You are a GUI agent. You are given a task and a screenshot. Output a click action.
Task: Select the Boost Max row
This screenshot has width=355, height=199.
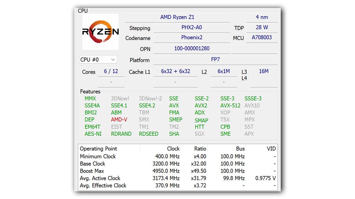click(x=178, y=171)
